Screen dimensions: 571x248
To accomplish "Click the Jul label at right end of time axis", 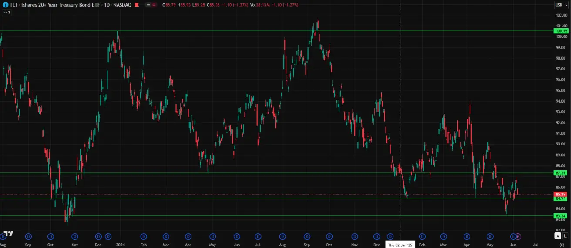I will click(x=535, y=245).
